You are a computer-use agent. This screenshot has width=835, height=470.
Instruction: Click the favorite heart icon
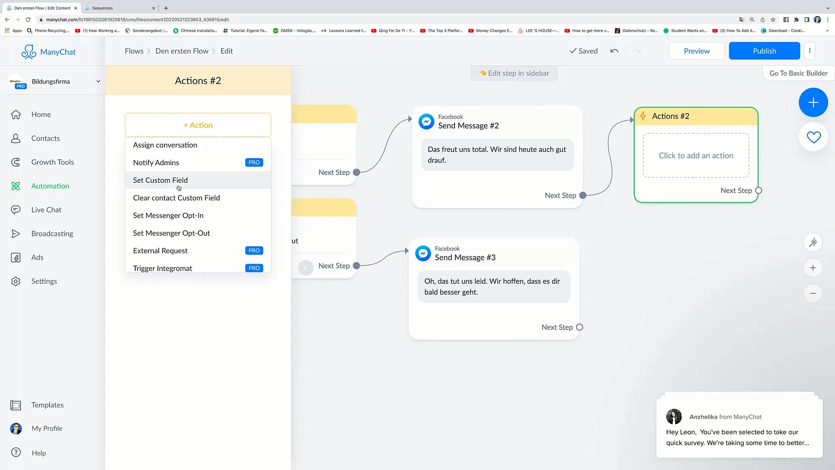tap(814, 137)
